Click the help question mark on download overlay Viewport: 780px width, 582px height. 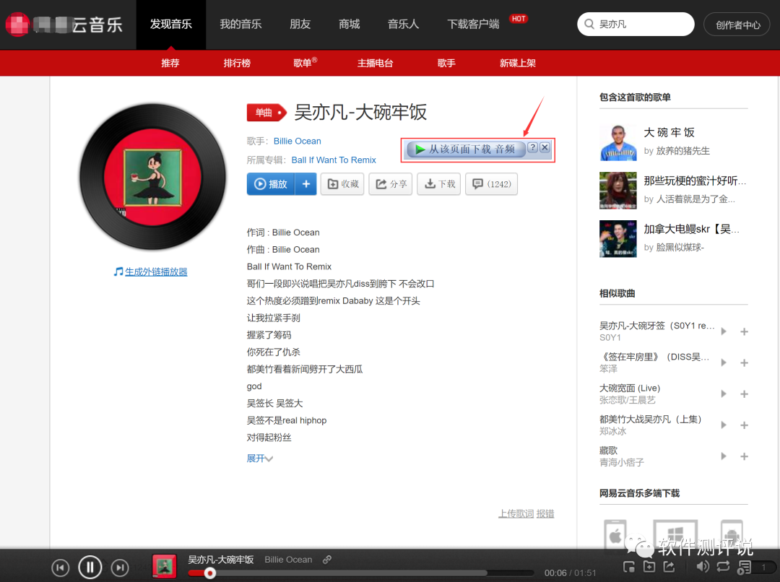[x=532, y=147]
